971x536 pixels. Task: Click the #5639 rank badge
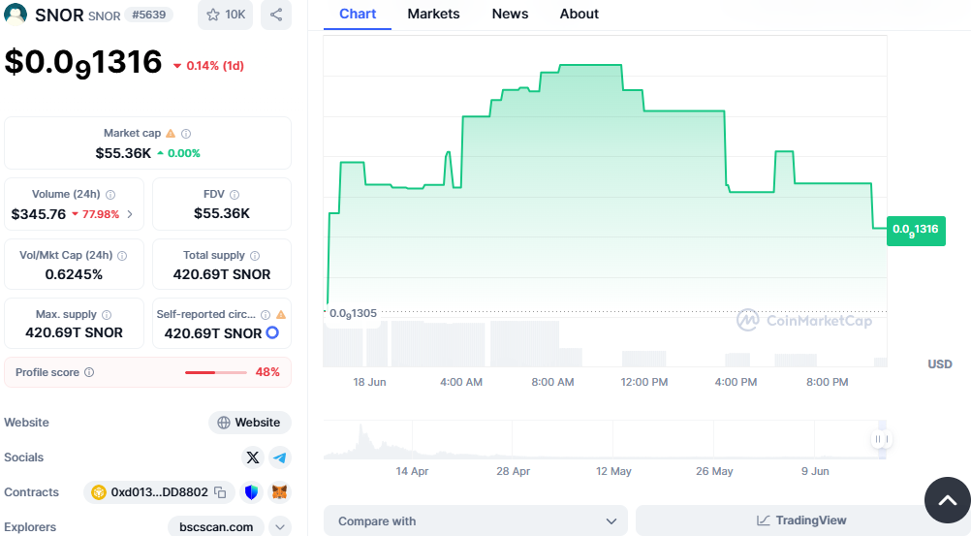click(x=148, y=15)
